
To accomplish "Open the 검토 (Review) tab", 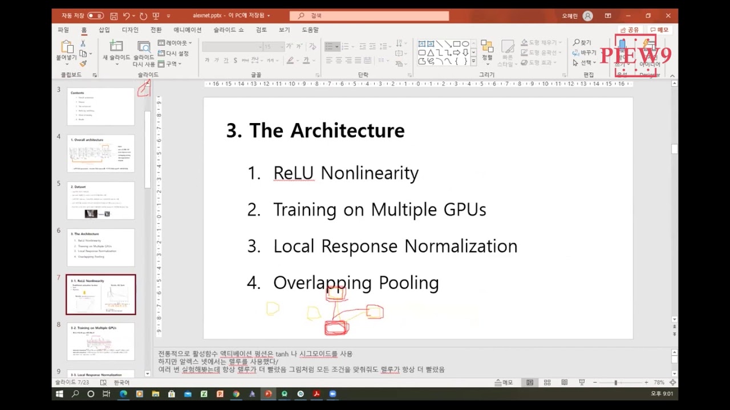I will point(261,30).
